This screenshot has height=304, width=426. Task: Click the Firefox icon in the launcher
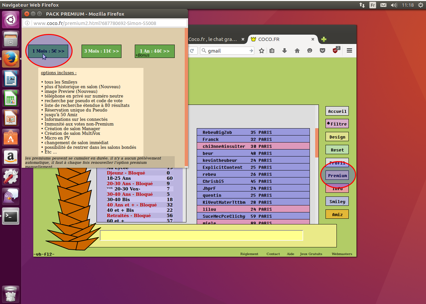coord(11,59)
